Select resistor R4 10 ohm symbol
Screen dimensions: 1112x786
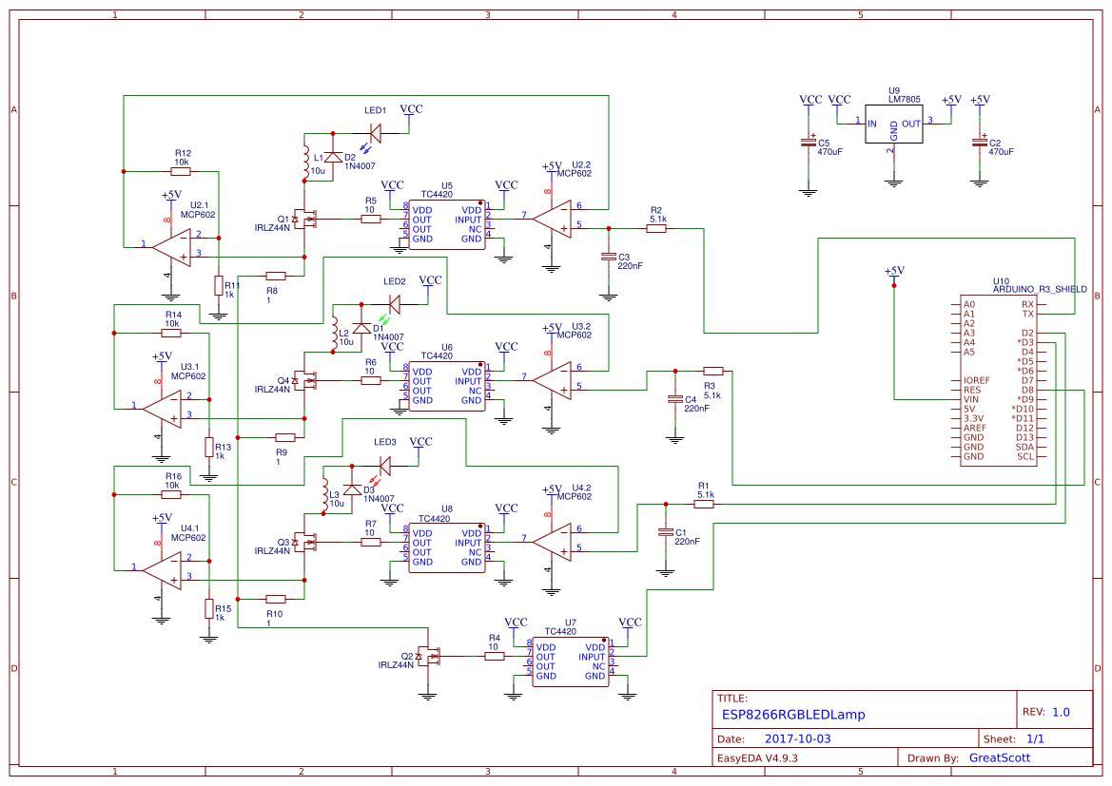(x=495, y=657)
